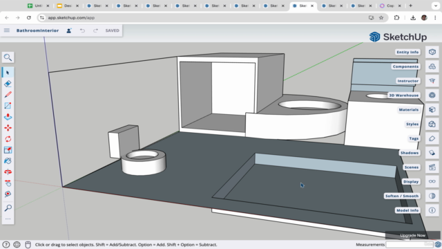This screenshot has width=442, height=249.
Task: Open help question mark icon
Action: [6, 244]
